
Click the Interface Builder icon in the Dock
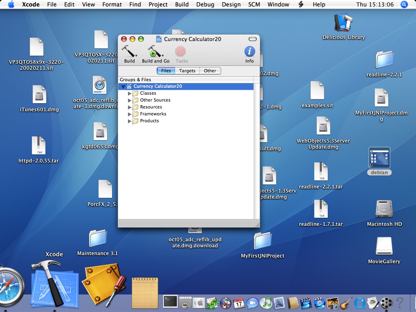[104, 285]
